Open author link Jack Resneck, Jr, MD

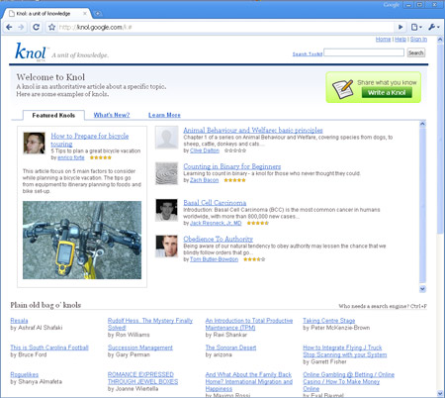point(216,223)
